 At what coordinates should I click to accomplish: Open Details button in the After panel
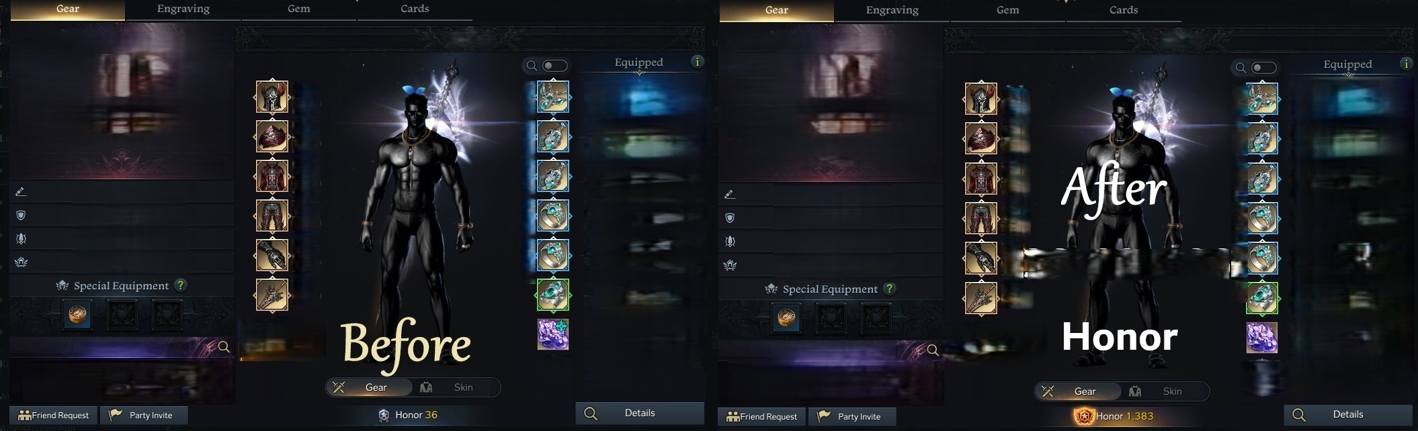tap(1348, 415)
